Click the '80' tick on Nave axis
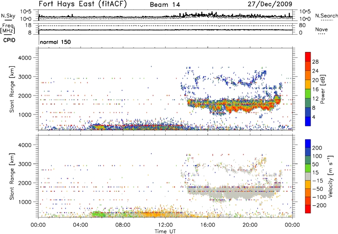 [x=302, y=25]
